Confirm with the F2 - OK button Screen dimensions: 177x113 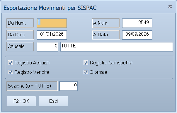pyautogui.click(x=21, y=101)
